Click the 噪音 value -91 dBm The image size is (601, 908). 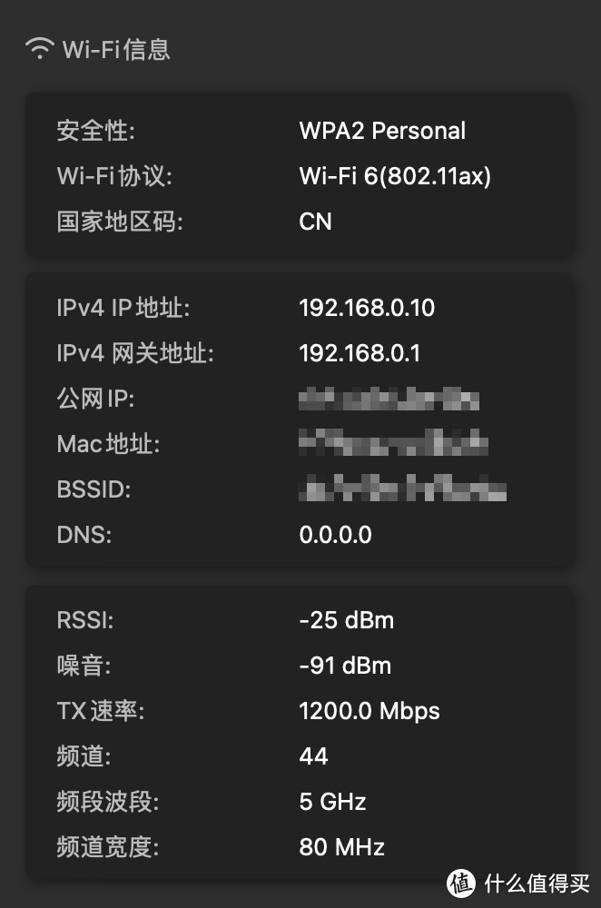345,666
